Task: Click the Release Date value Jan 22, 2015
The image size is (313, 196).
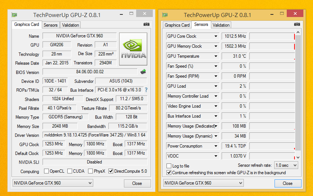Action: tap(57, 63)
